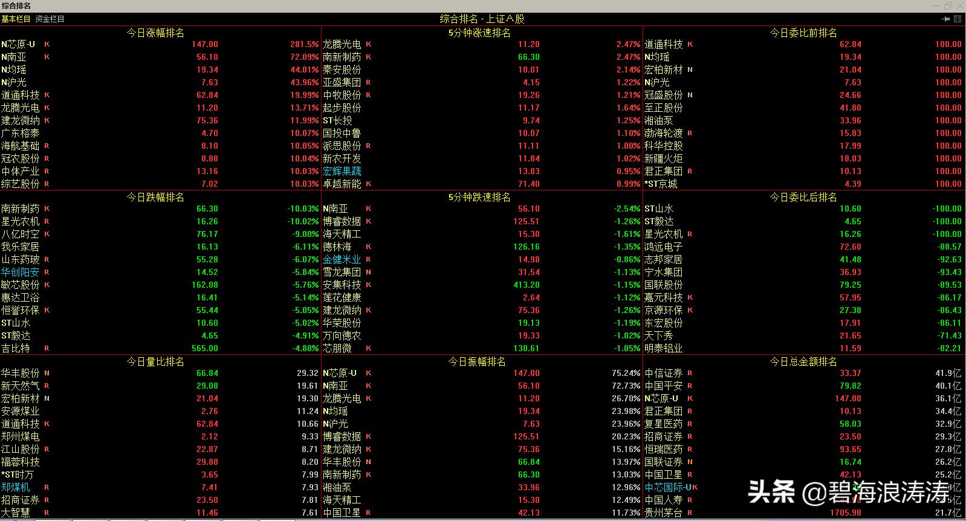
Task: Click the 今日涨幅排名 panel header
Action: pyautogui.click(x=155, y=33)
